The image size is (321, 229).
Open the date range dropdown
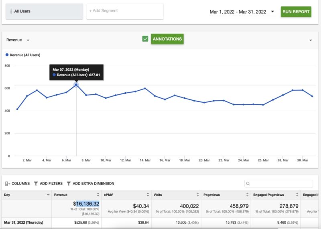(x=273, y=12)
